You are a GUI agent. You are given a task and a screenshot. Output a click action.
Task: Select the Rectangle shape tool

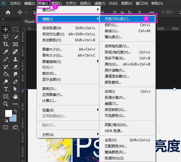6,97
